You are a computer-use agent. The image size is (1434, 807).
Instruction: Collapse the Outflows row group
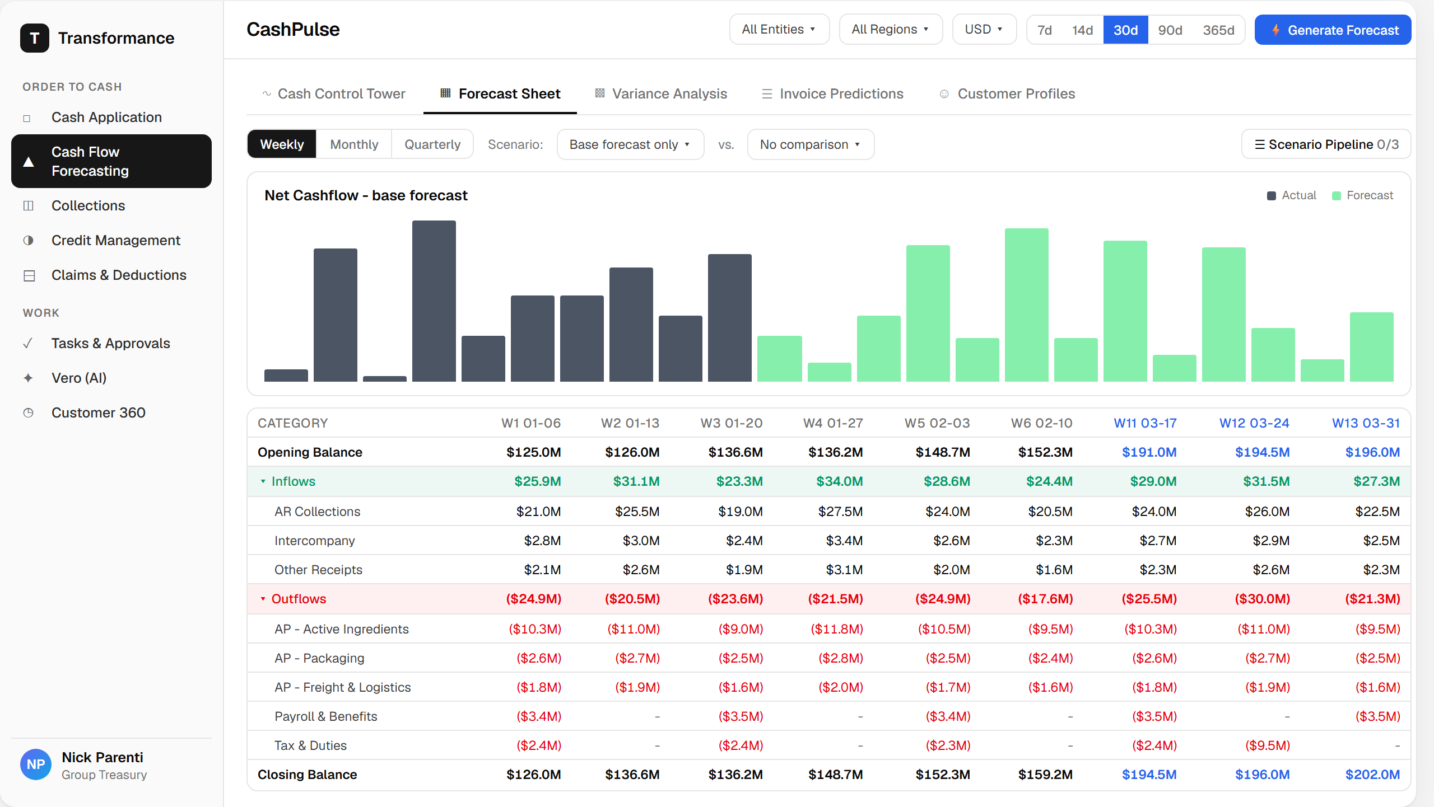(x=263, y=599)
